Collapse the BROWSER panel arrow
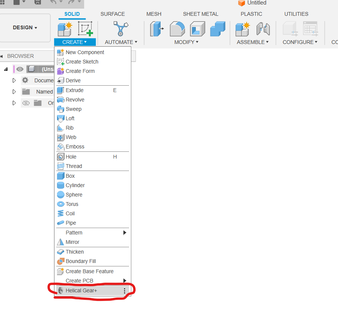Image resolution: width=338 pixels, height=322 pixels. pyautogui.click(x=2, y=56)
